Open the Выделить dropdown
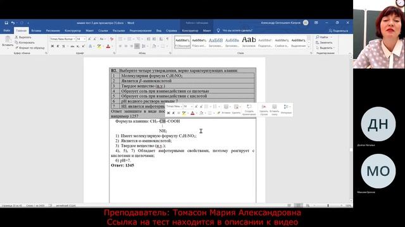Screen dimensions: 405x227 tap(325, 48)
